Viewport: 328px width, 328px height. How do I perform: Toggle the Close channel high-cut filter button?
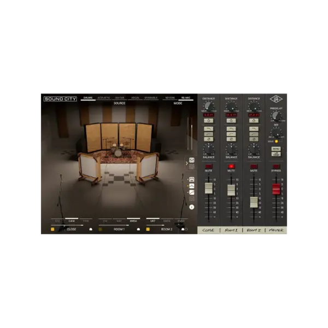click(209, 129)
